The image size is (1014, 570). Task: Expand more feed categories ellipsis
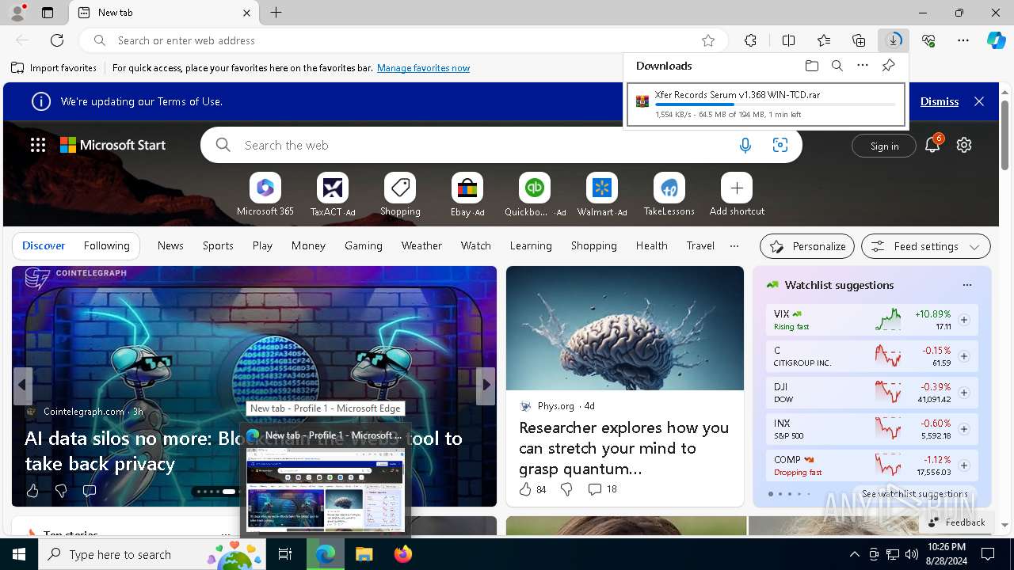pyautogui.click(x=734, y=245)
